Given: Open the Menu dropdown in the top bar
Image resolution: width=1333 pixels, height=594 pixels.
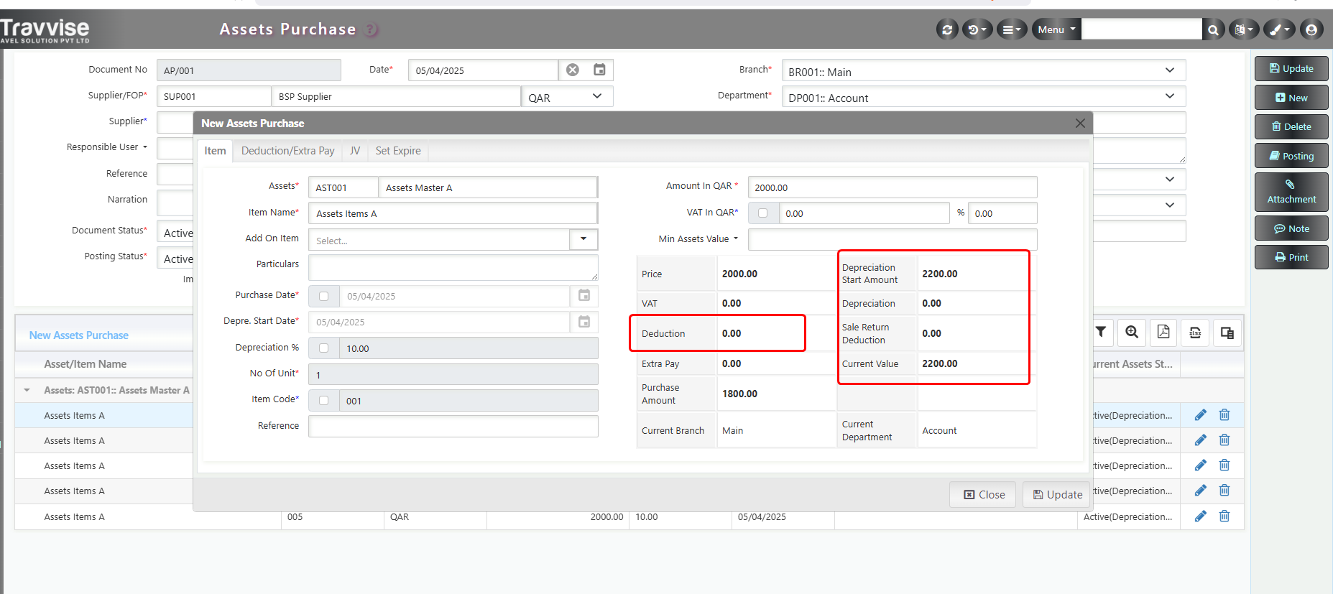Looking at the screenshot, I should [x=1056, y=29].
